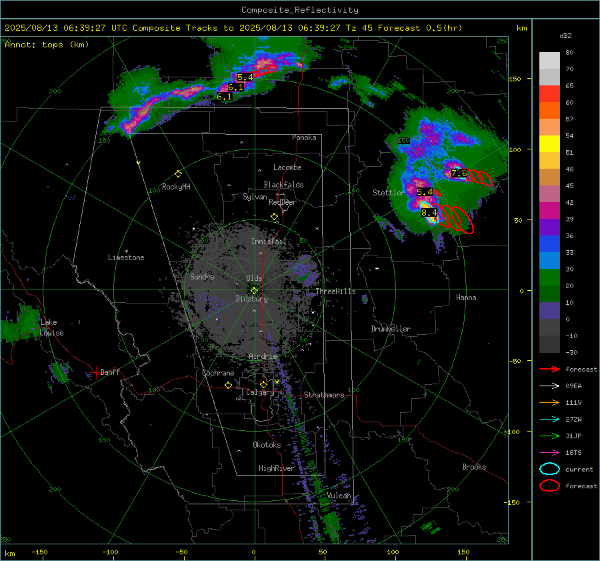Click the magenta 18TS arrow in legend
This screenshot has height=561, width=600.
[x=549, y=453]
